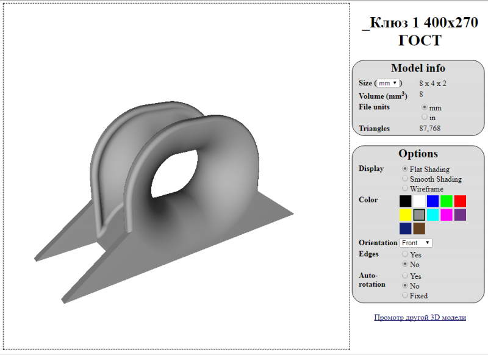Turn on Edges with Yes option
This screenshot has height=355, width=488.
click(x=405, y=254)
